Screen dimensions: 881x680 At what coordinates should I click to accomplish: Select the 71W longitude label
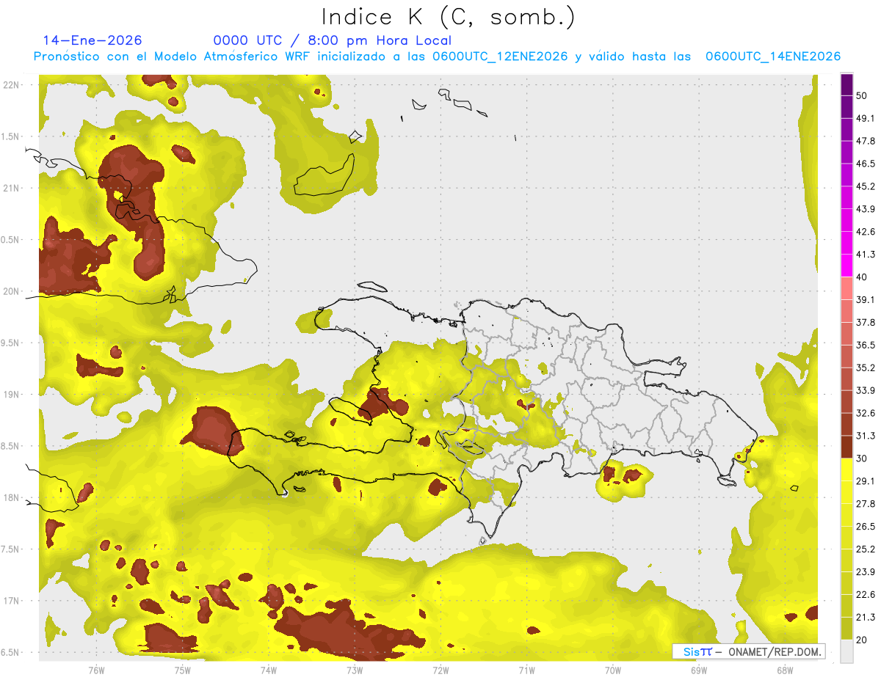[x=526, y=670]
